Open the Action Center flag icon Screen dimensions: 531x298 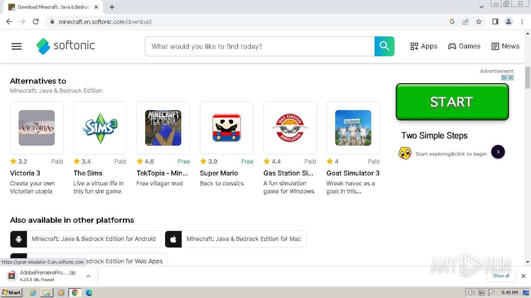coord(492,293)
